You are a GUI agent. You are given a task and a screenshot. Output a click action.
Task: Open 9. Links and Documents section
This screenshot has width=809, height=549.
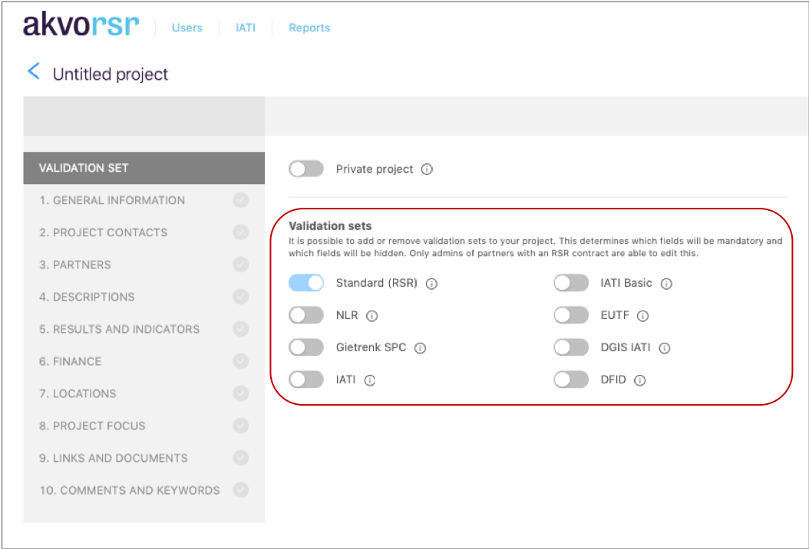[144, 458]
